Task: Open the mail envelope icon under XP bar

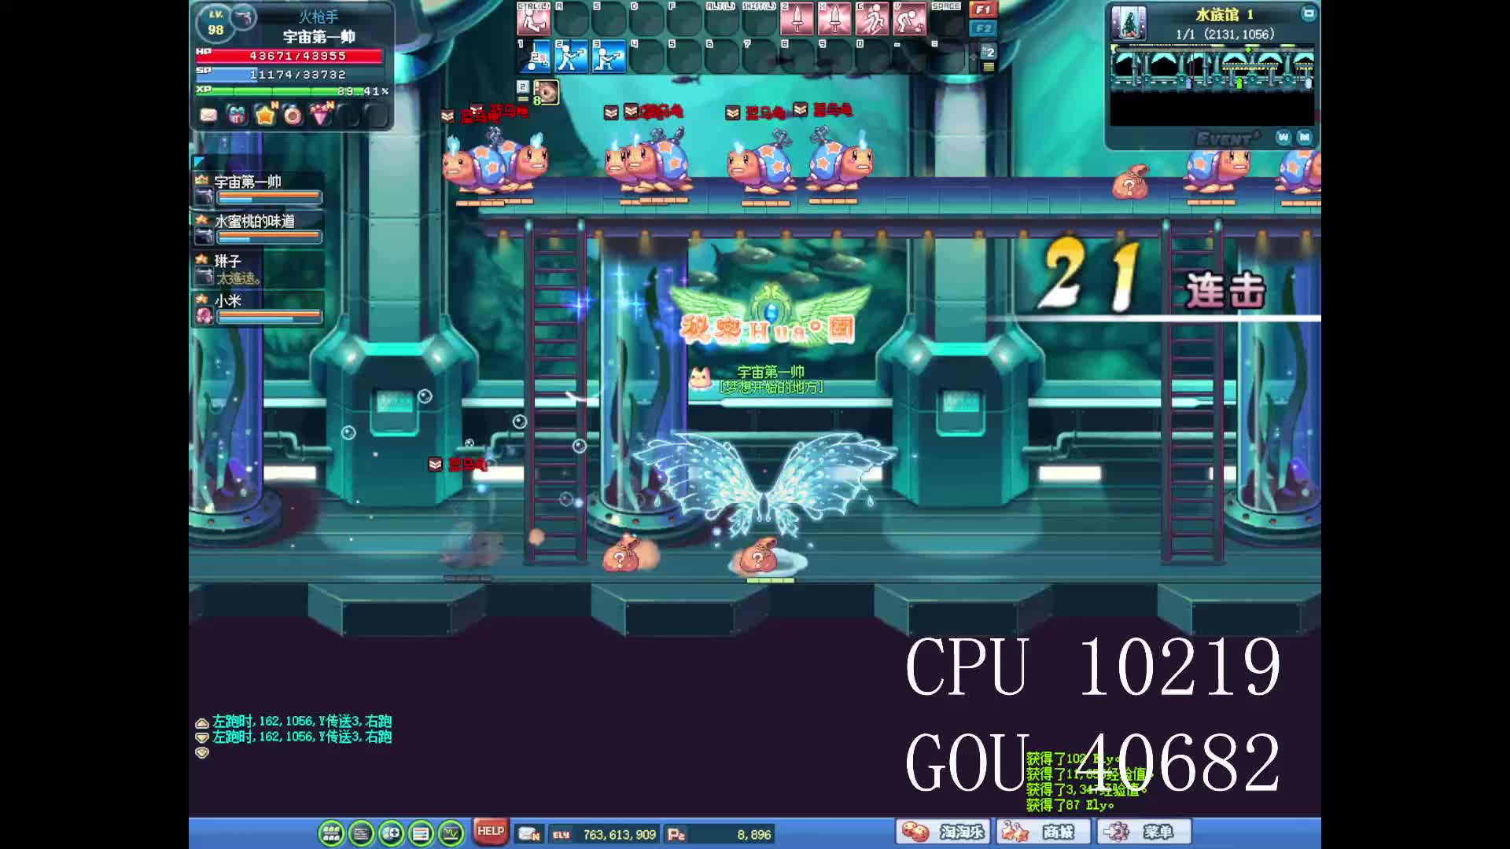Action: click(x=208, y=116)
